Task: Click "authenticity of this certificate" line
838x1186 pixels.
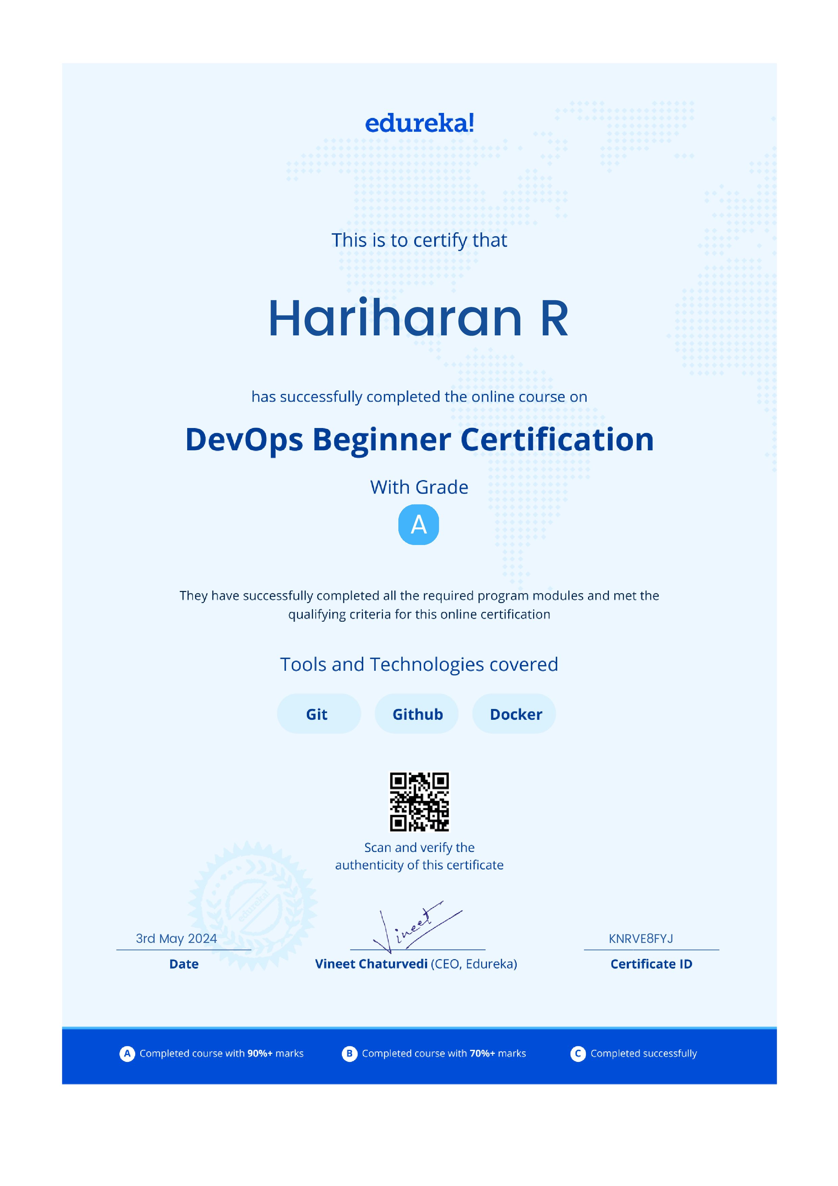Action: [x=419, y=865]
